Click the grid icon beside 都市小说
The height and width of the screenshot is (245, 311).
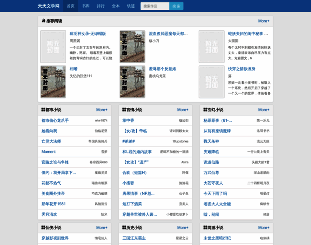(43, 109)
